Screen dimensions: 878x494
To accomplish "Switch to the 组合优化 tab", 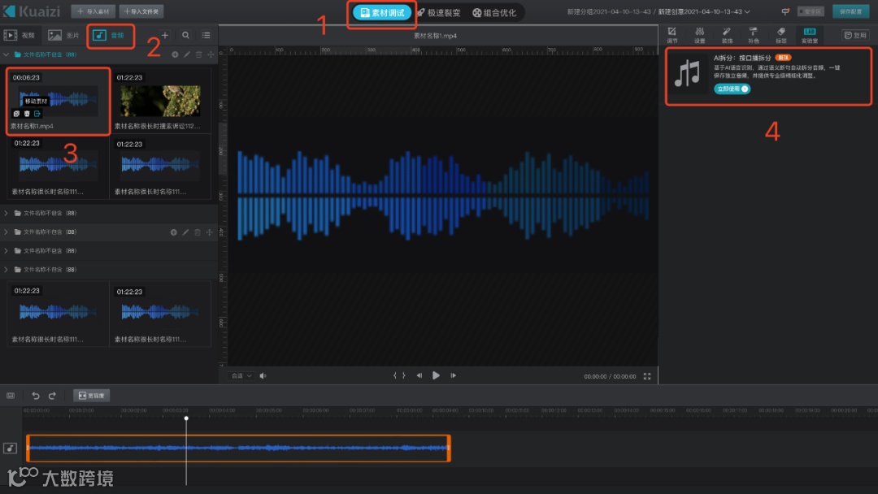I will point(494,13).
